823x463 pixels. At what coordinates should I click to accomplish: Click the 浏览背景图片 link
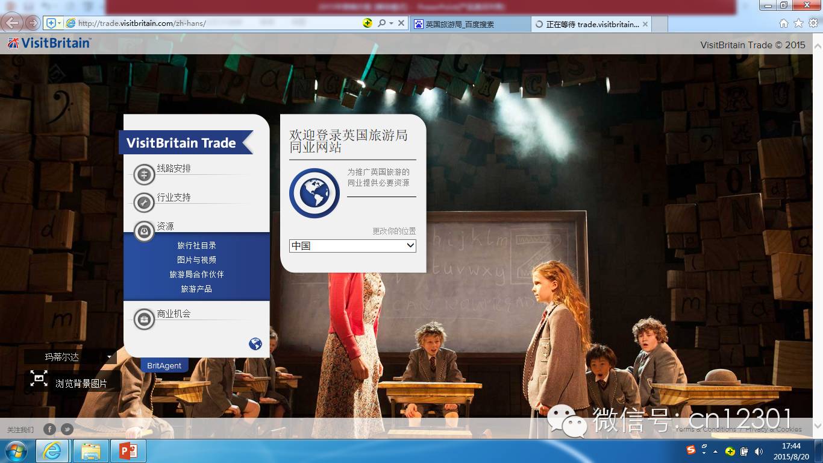coord(81,383)
